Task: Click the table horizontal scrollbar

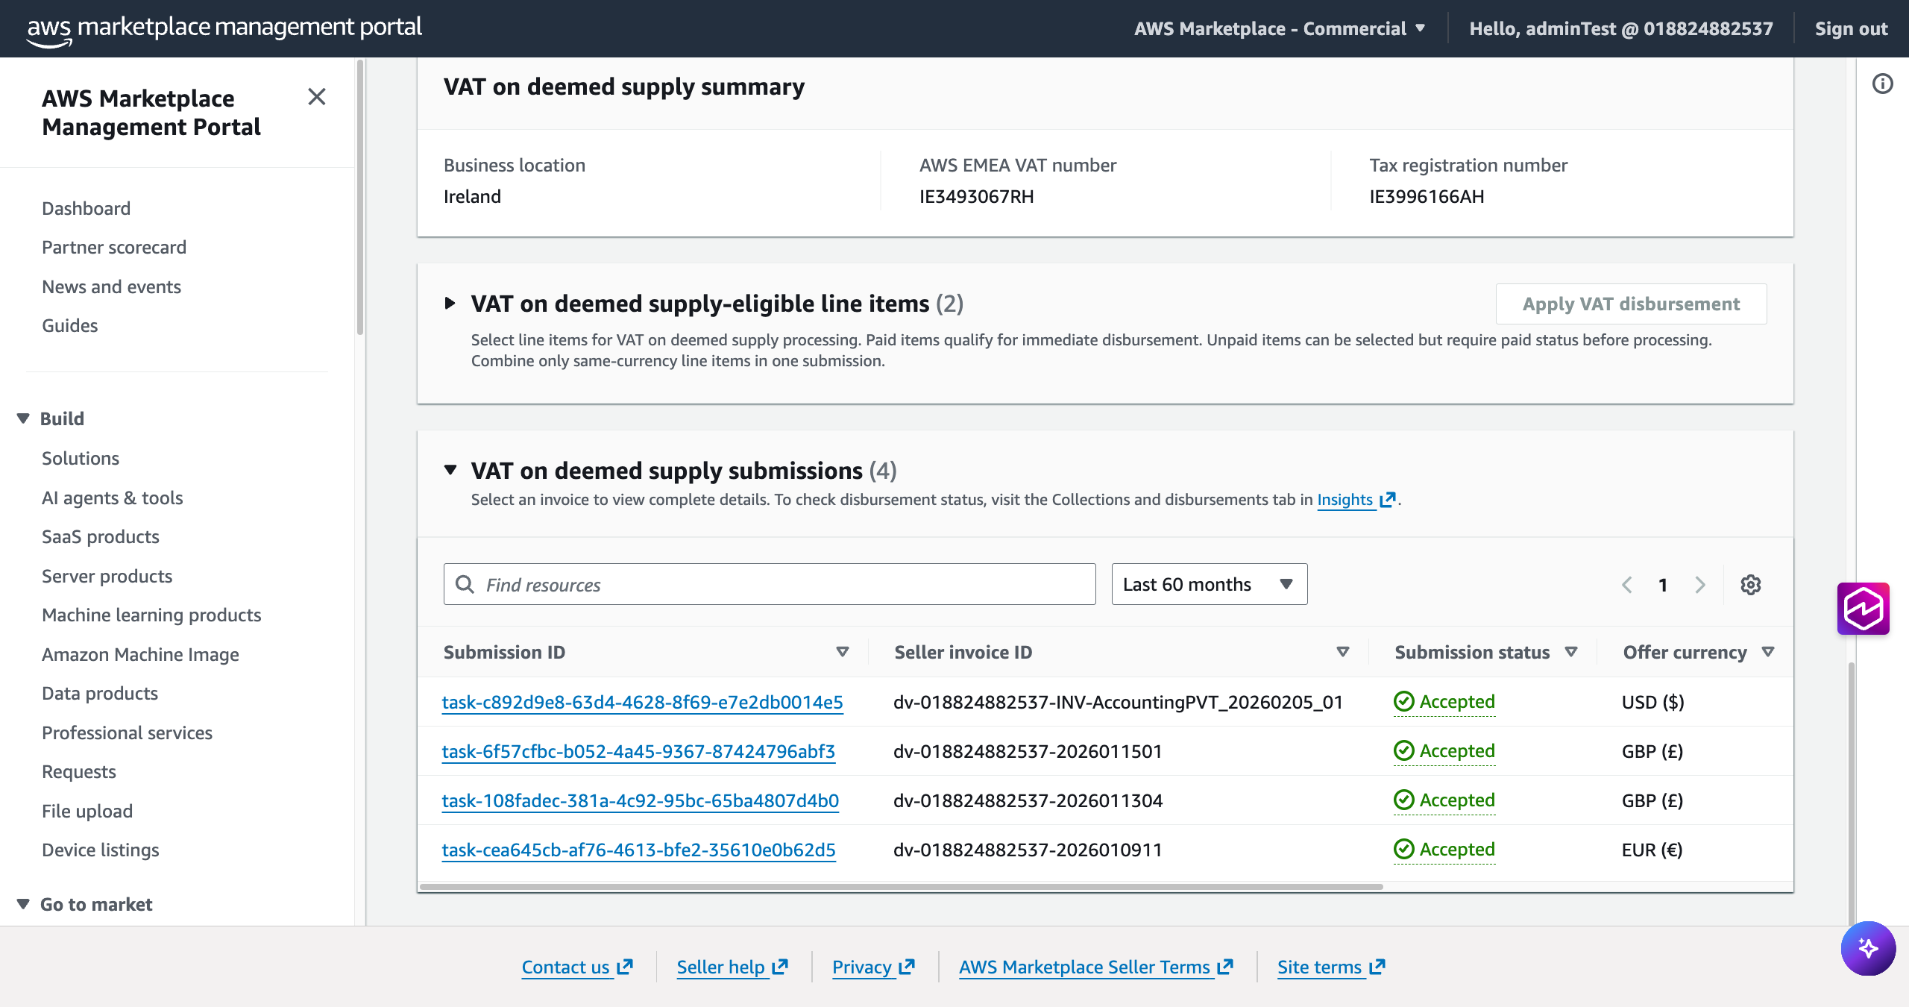Action: tap(901, 887)
